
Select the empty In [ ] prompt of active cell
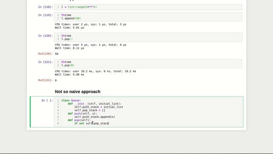pos(47,101)
